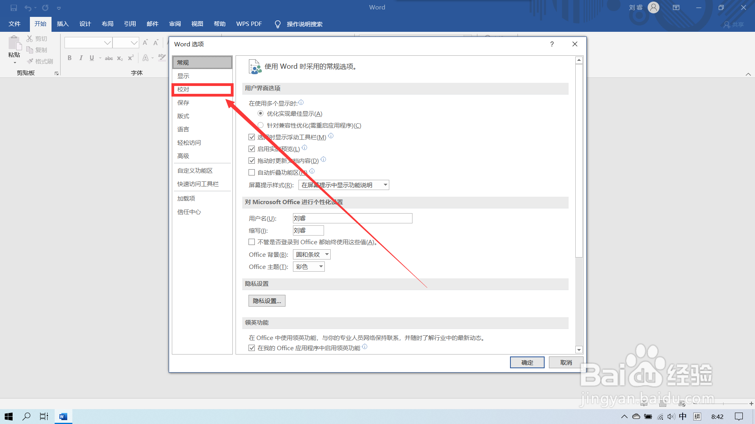755x424 pixels.
Task: Collapse the ribbon with the chevron
Action: (748, 74)
